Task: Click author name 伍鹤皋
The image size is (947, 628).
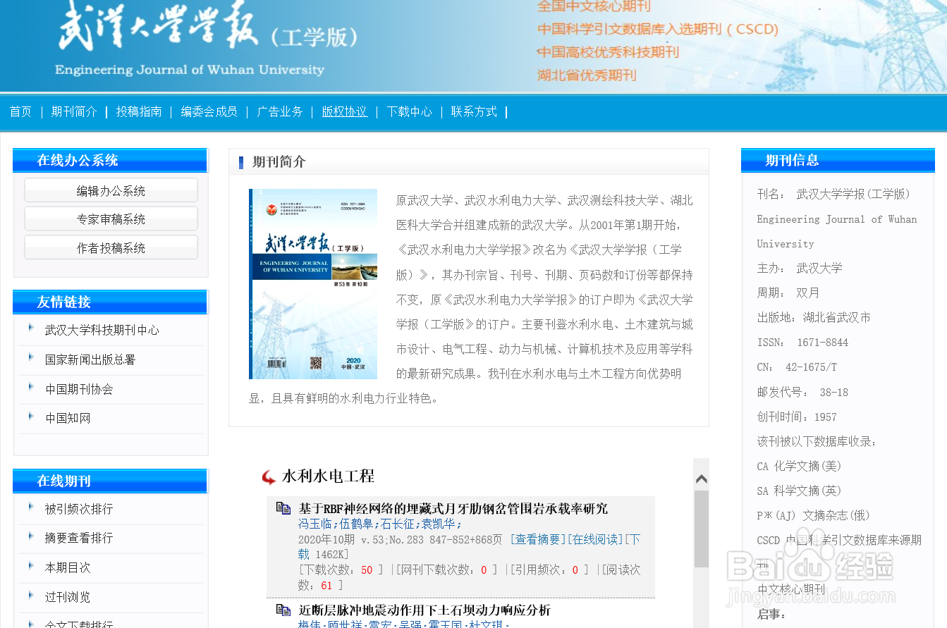Action: (x=357, y=524)
